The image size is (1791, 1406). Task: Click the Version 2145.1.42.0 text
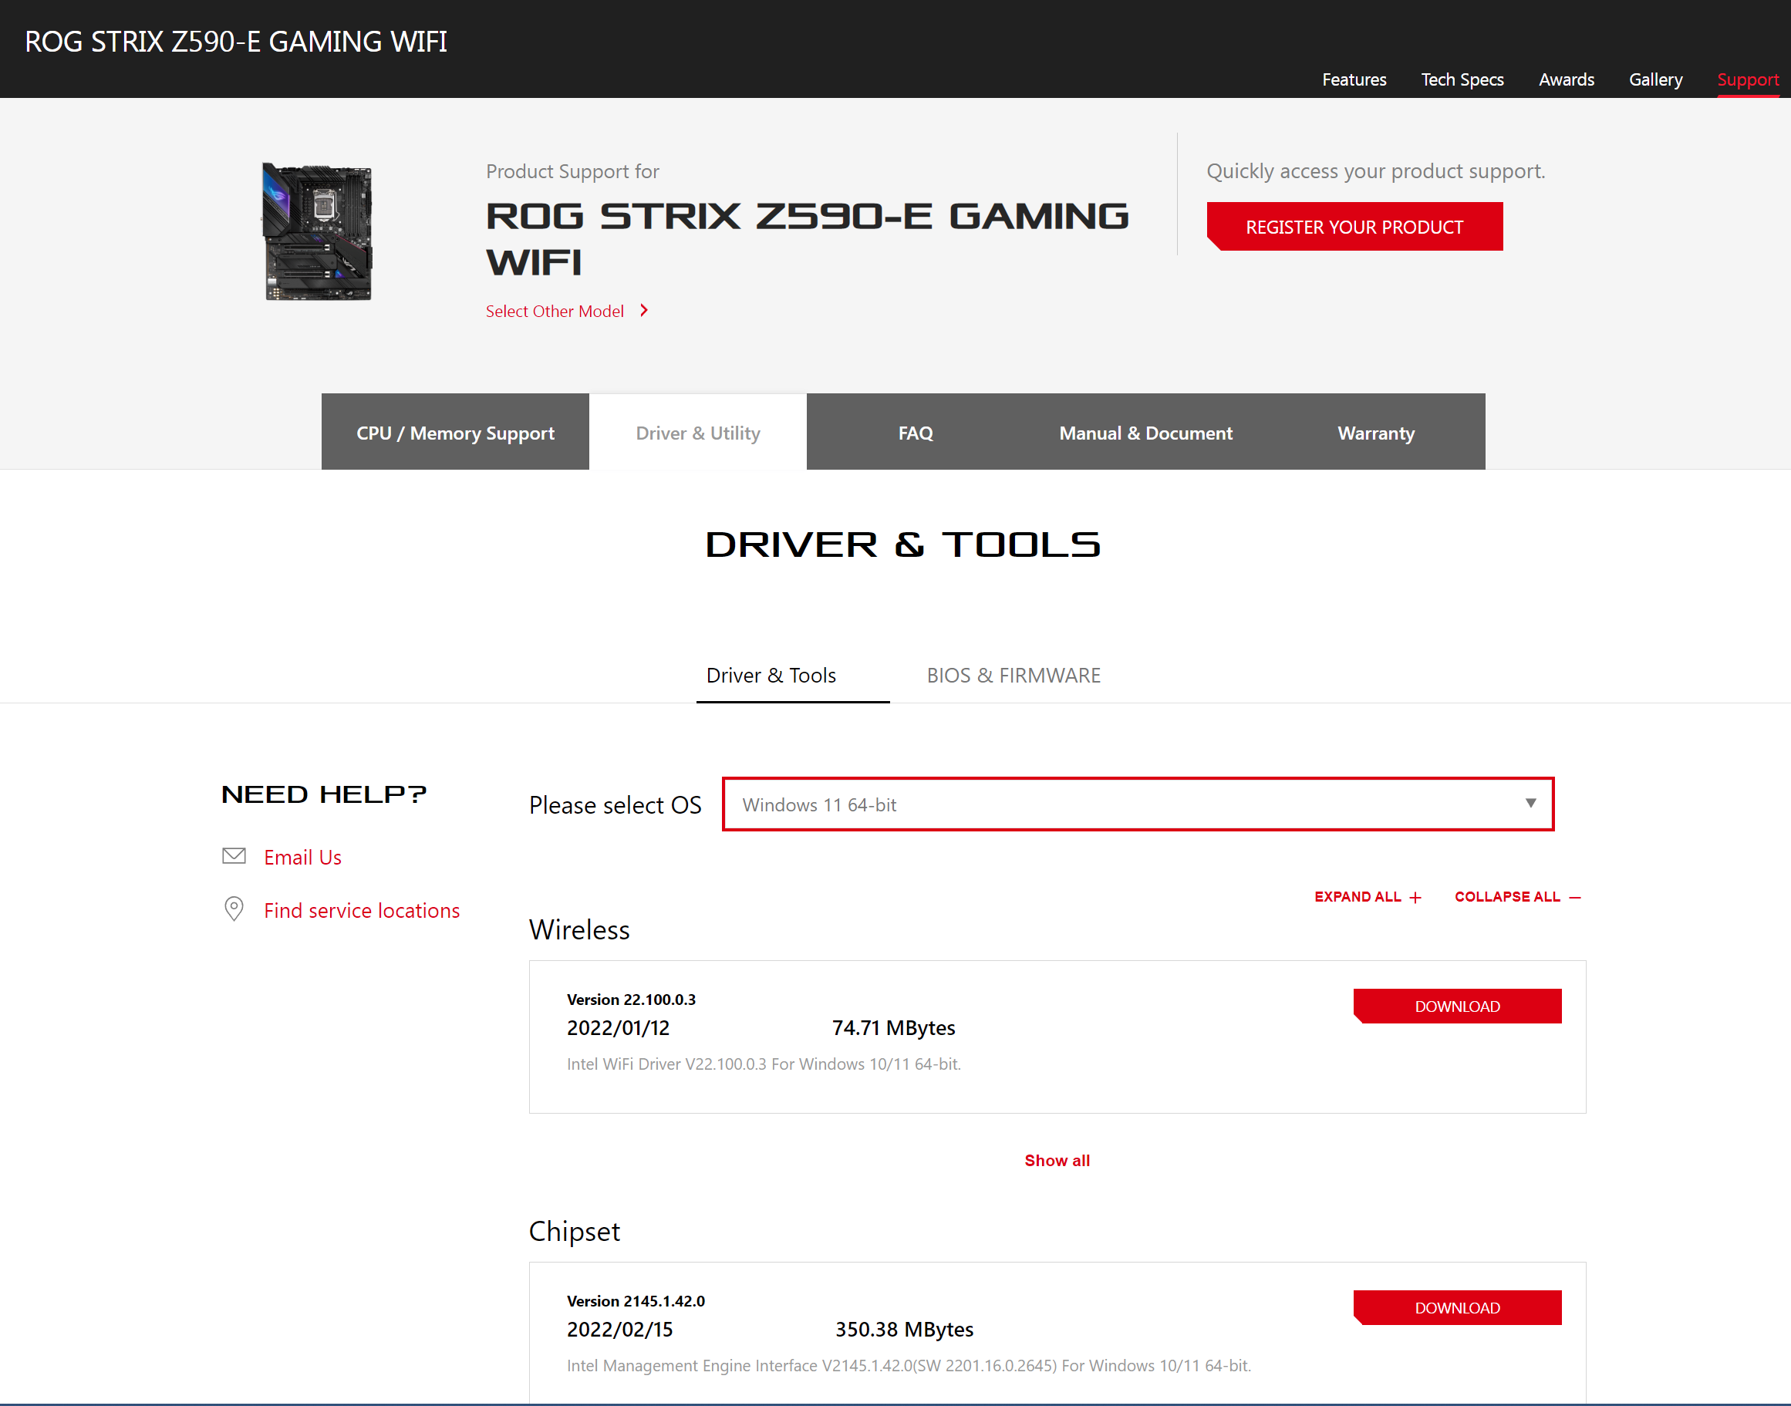click(636, 1300)
